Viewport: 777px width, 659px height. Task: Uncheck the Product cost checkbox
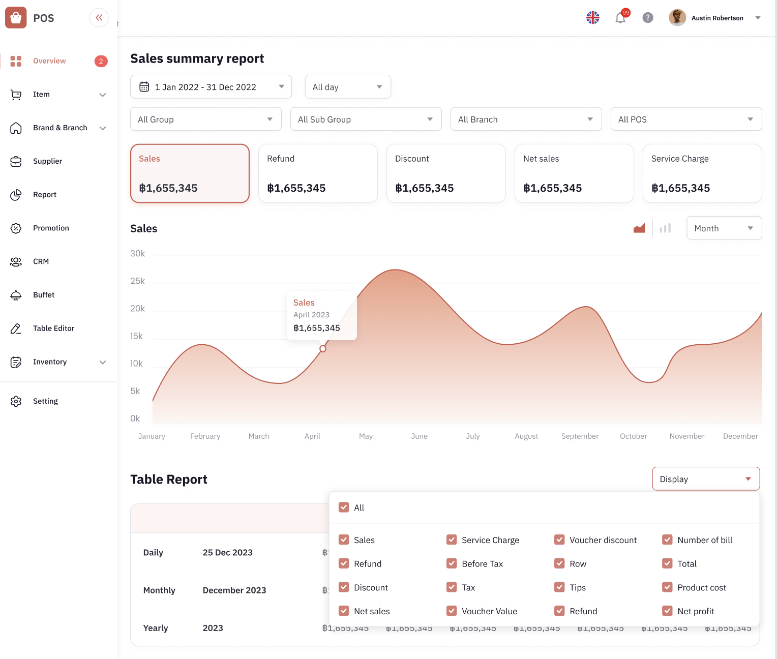click(667, 587)
